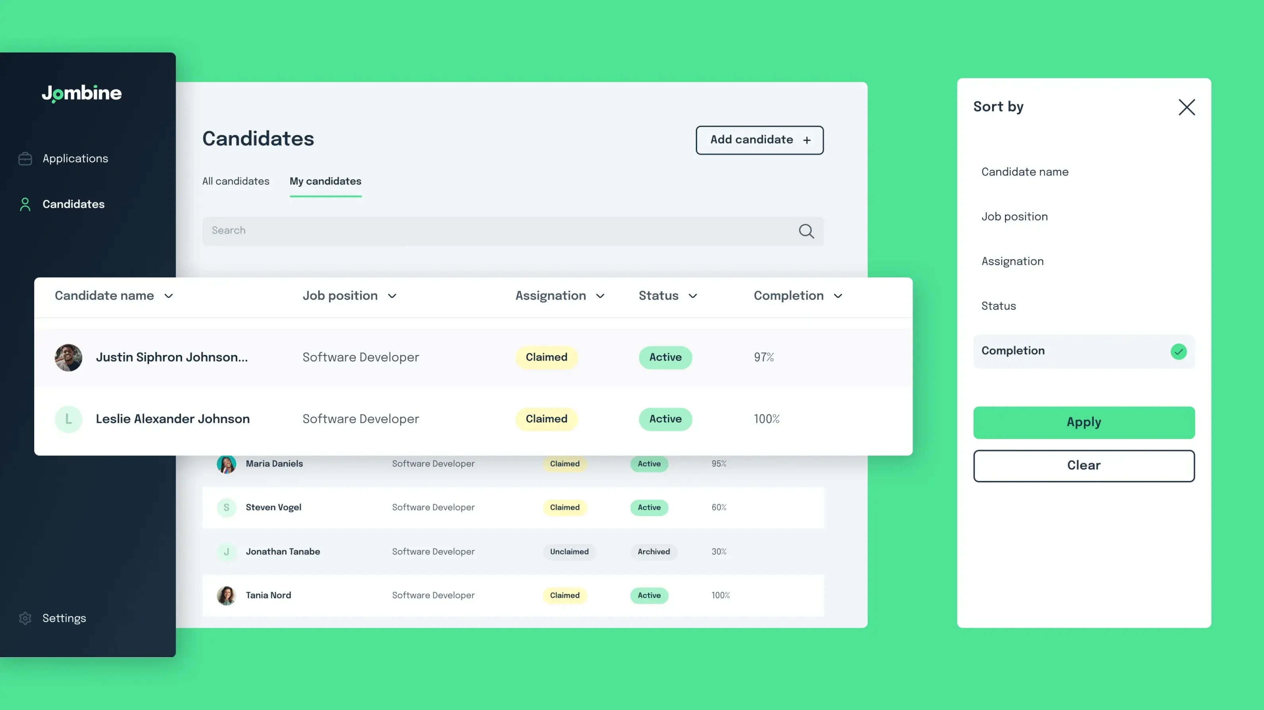The image size is (1264, 710).
Task: Click the search magnifier icon
Action: click(x=806, y=231)
